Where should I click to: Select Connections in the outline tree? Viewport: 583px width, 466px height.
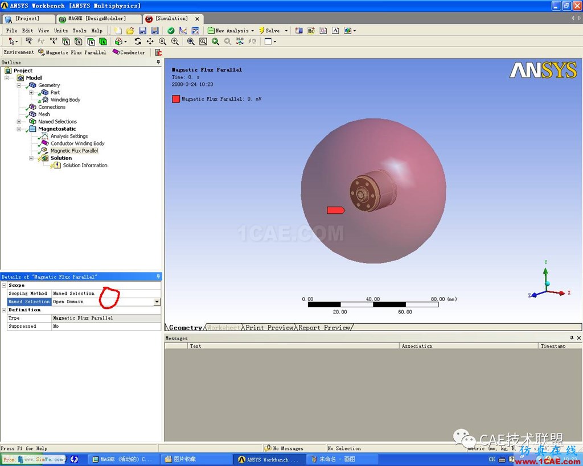point(52,107)
